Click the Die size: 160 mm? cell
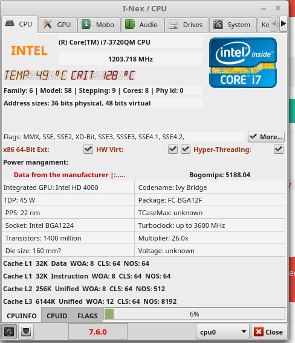Viewport: 295px width, 343px height. tap(68, 251)
